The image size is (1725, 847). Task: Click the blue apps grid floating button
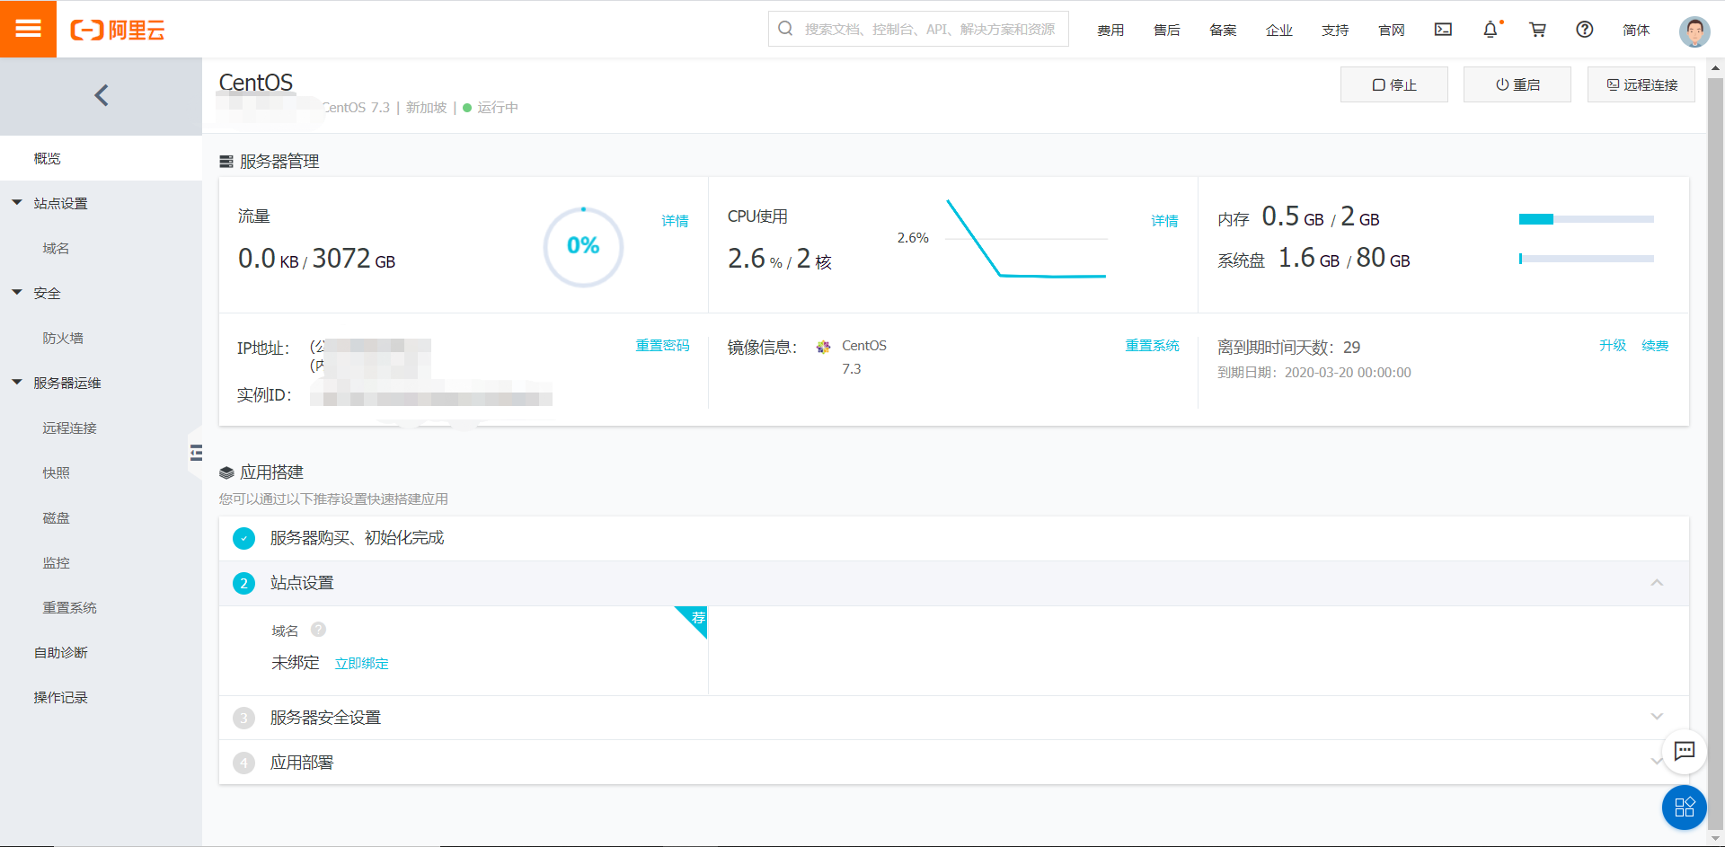[x=1684, y=807]
